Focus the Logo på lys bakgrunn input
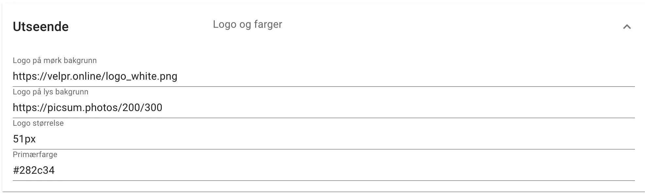Screen dimensions: 645x194 196,107
